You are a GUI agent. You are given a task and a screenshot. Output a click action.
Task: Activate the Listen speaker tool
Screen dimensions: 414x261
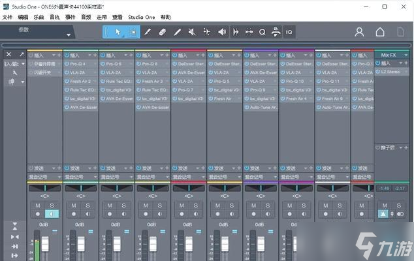click(x=221, y=31)
